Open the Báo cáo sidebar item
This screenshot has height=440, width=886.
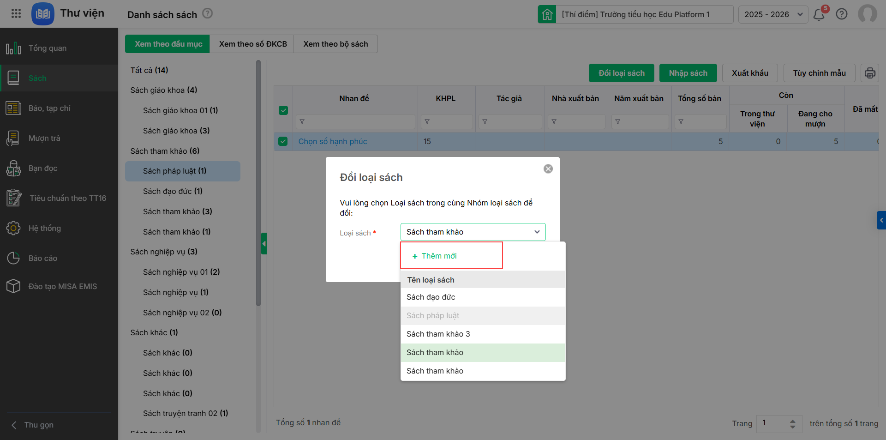(x=43, y=258)
